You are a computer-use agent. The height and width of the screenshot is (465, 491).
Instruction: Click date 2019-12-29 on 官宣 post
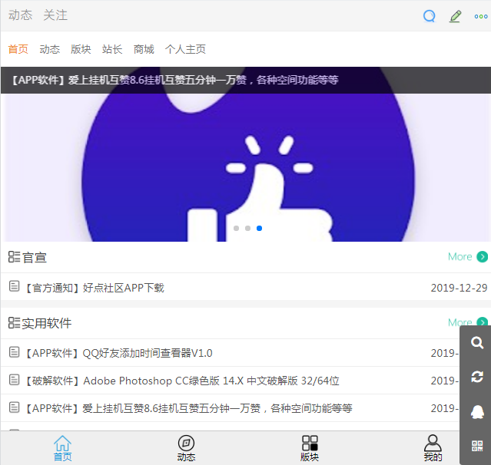click(459, 288)
